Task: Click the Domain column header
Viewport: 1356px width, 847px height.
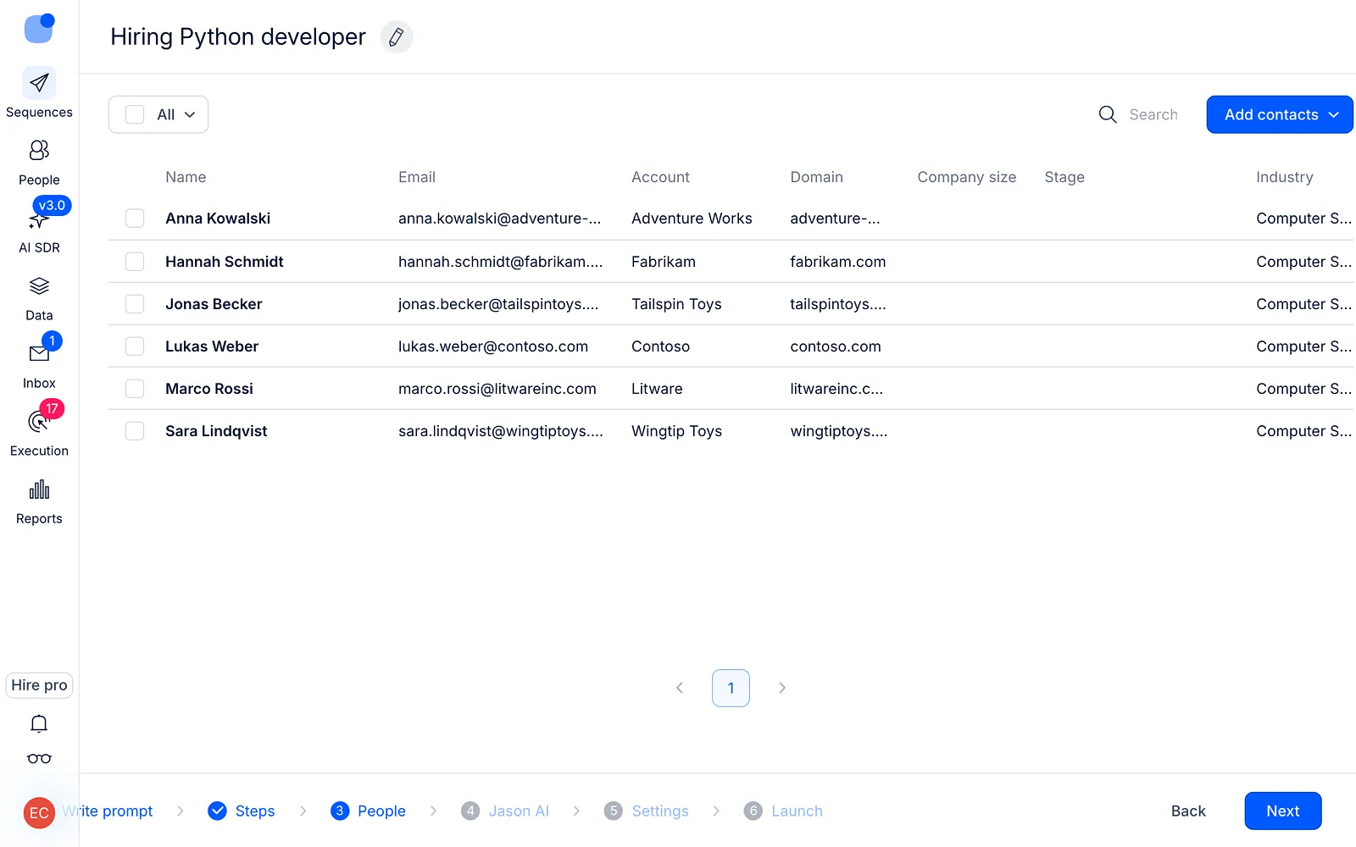Action: (x=816, y=177)
